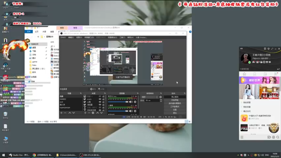Toggle visibility of the first image source
Screen dimensions: 281x158
pyautogui.click(x=100, y=96)
